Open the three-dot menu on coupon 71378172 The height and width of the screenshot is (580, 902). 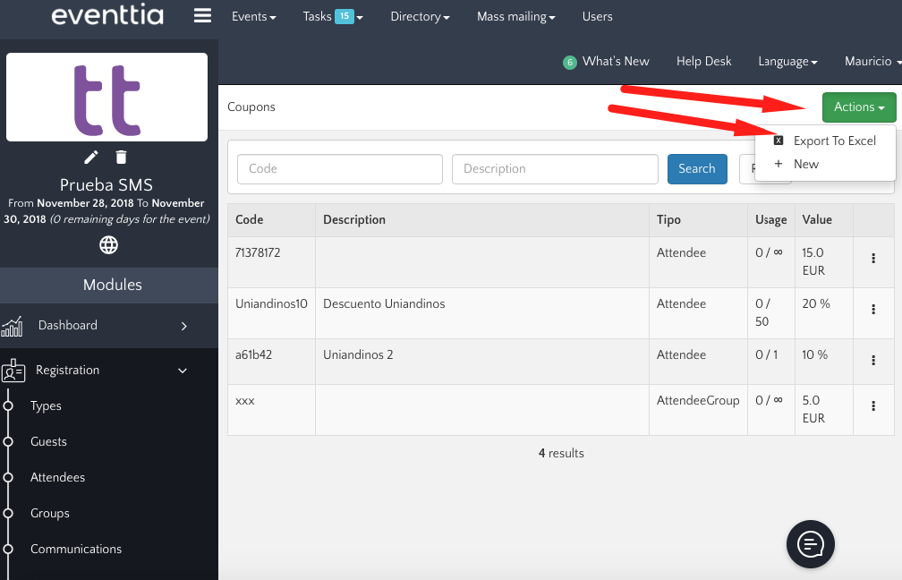(873, 260)
